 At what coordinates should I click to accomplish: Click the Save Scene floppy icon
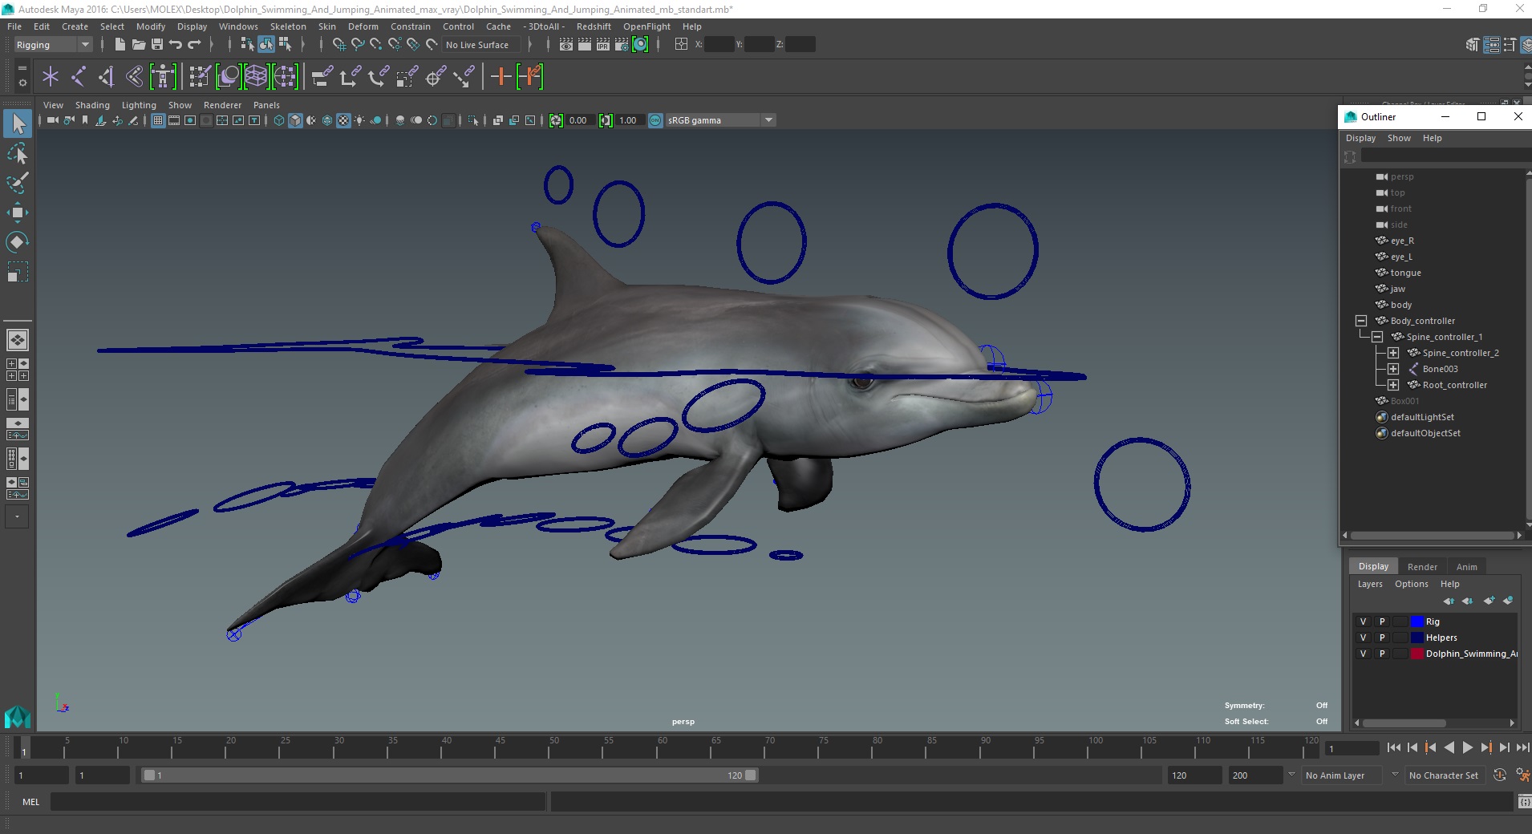(157, 45)
